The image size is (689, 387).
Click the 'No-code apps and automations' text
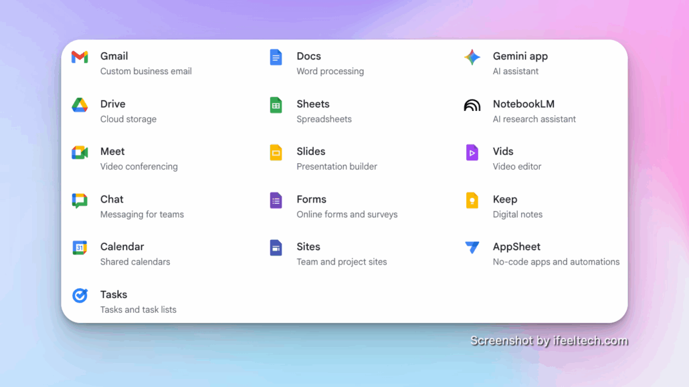point(556,262)
